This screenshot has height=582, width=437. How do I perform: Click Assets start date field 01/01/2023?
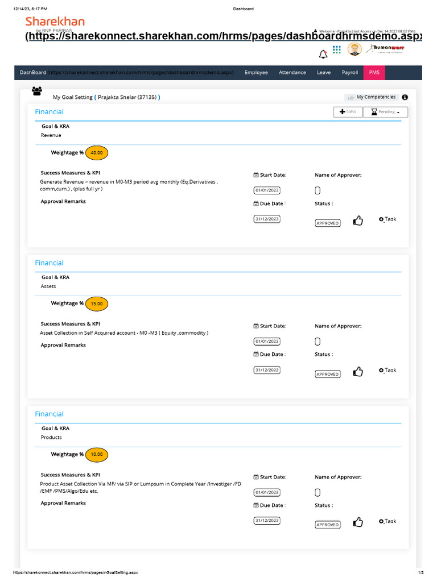click(x=267, y=341)
